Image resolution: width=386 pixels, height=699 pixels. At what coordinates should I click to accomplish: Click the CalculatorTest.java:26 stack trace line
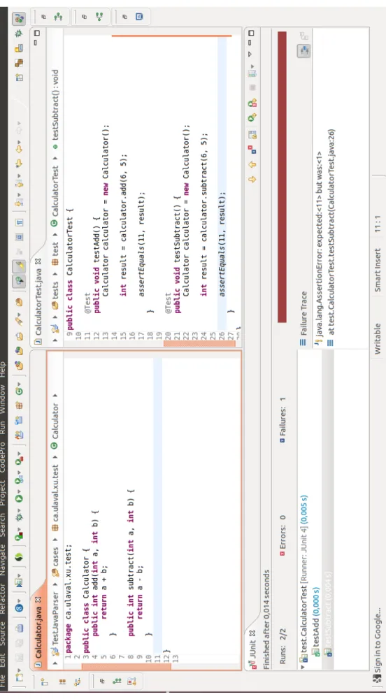point(330,232)
